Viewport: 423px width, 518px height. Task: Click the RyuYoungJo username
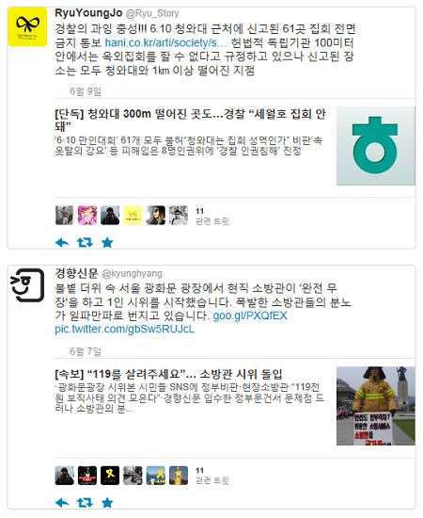pyautogui.click(x=88, y=13)
